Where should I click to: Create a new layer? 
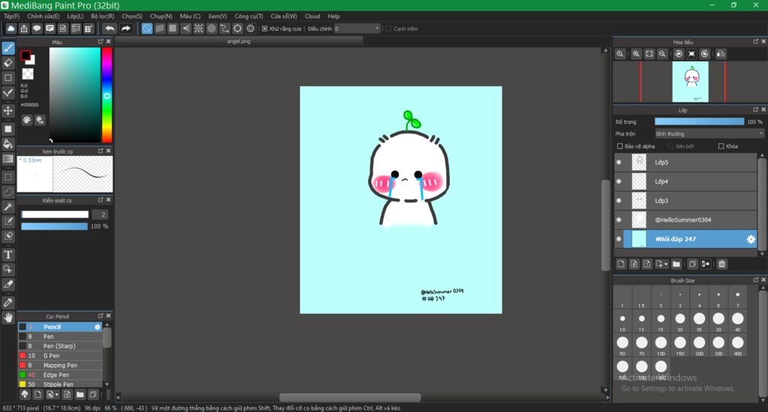[x=621, y=264]
